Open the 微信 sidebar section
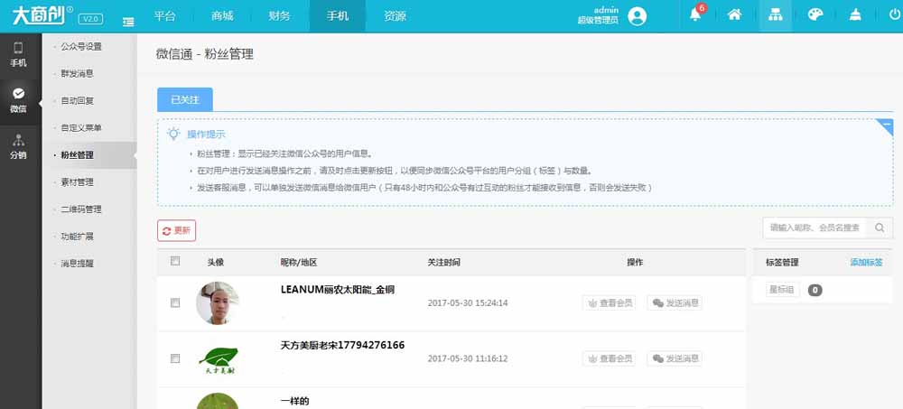The image size is (903, 409). click(19, 99)
